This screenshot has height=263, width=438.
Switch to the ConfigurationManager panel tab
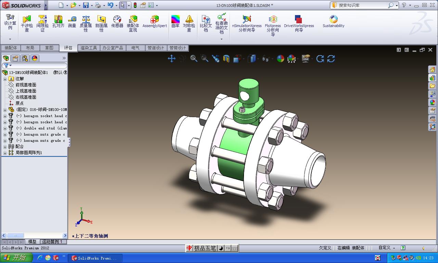(x=25, y=58)
